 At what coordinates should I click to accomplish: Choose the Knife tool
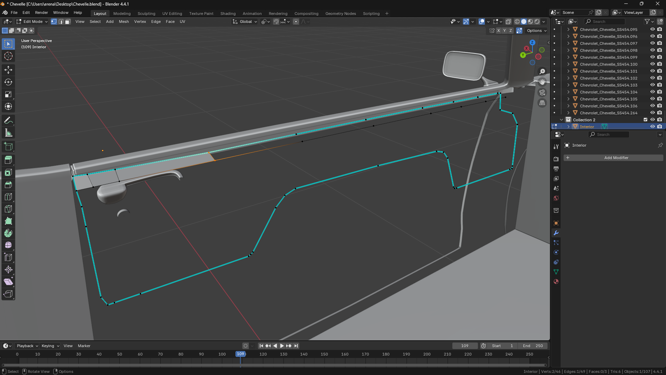(x=8, y=209)
